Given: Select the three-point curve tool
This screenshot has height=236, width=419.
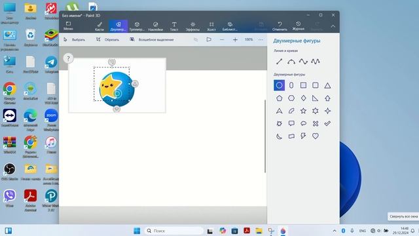Looking at the screenshot, I should 303,61.
